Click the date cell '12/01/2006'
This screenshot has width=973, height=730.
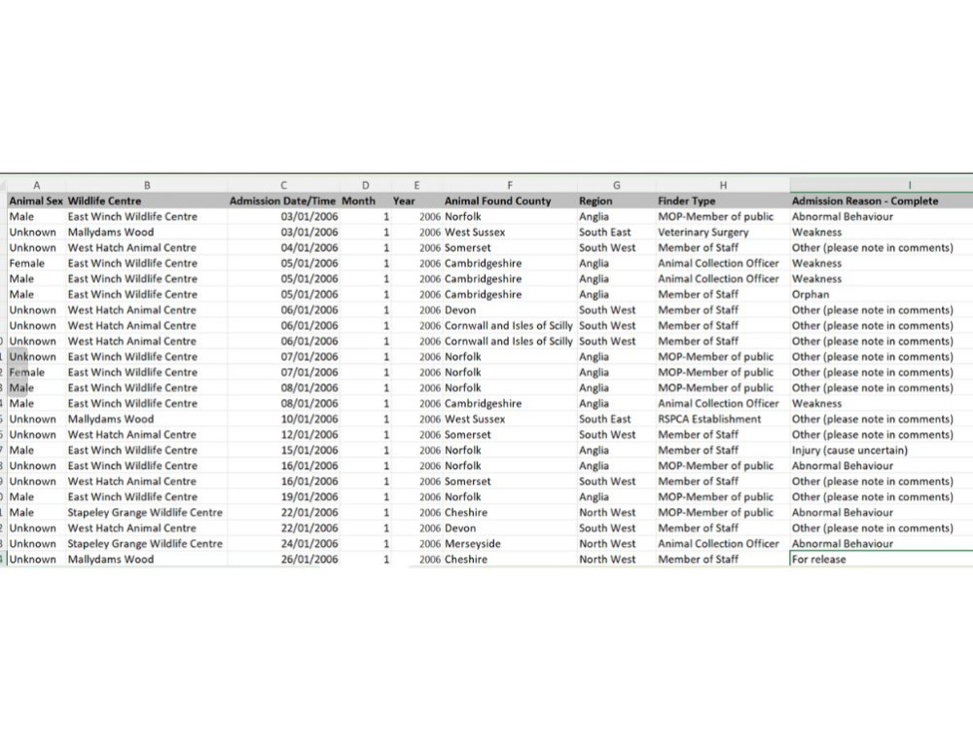[x=283, y=434]
